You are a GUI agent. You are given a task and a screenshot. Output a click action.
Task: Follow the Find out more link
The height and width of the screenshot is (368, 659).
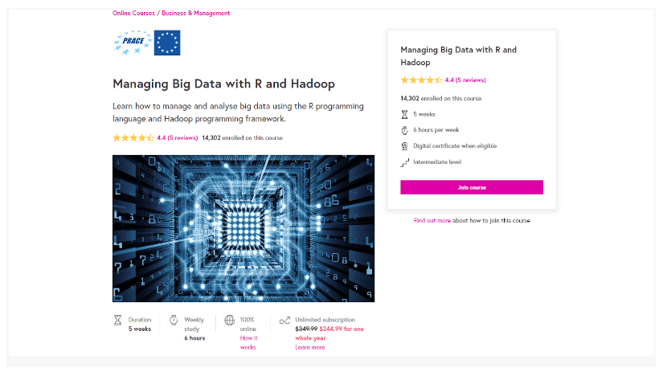coord(432,220)
